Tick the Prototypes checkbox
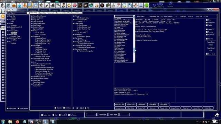221x124 pixels. point(64,108)
